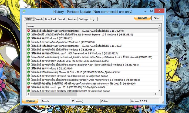Close the Portable Update window

(x=160, y=11)
